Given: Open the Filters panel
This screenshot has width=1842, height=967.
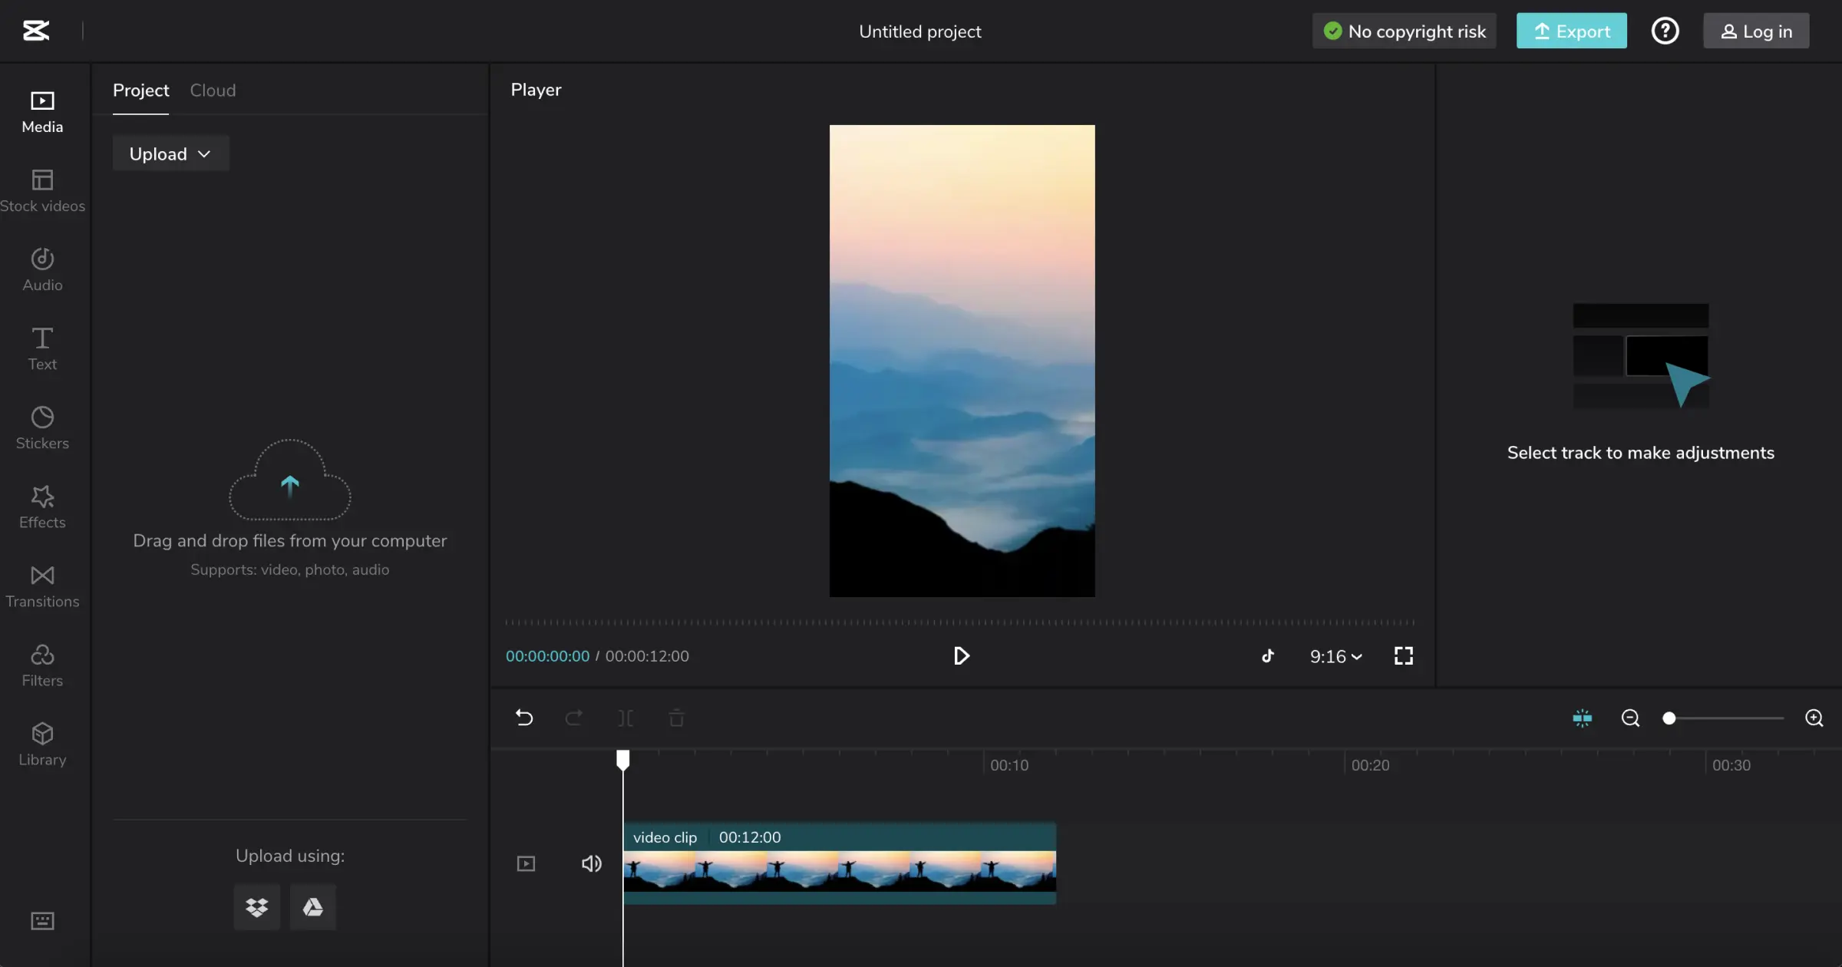Looking at the screenshot, I should click(42, 665).
